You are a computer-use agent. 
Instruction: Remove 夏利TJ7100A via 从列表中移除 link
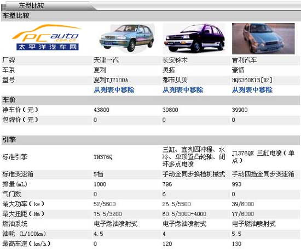(114, 90)
